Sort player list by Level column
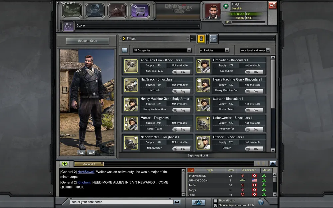 pyautogui.click(x=230, y=170)
